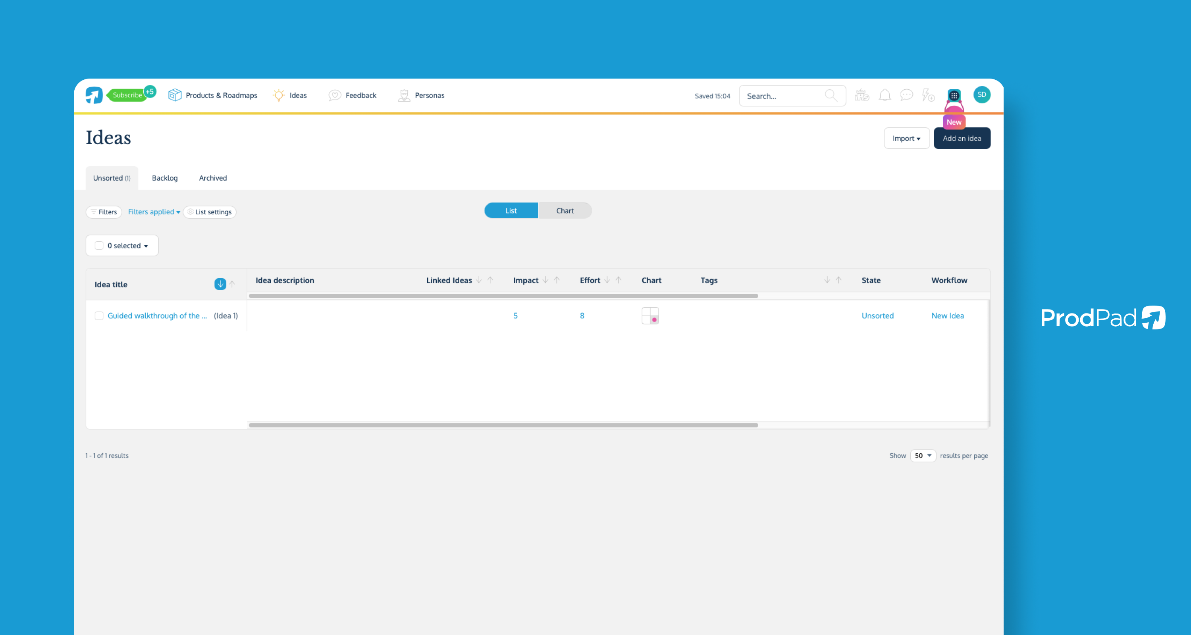Click the impact/effort chart thumbnail for Idea 1
Screen dimensions: 1191x635
click(x=650, y=316)
